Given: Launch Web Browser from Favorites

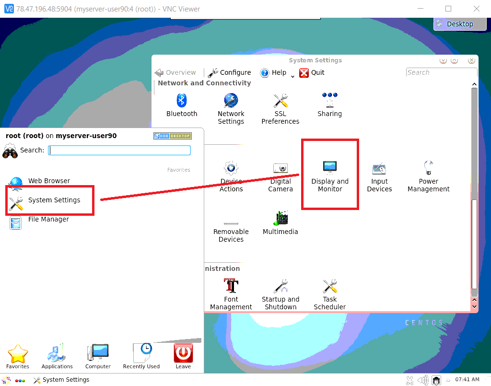Looking at the screenshot, I should click(x=49, y=181).
